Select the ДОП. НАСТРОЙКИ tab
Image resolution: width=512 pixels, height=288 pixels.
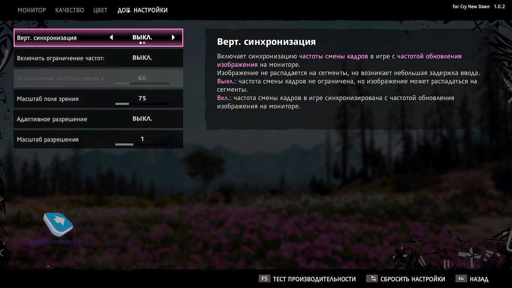tap(143, 10)
